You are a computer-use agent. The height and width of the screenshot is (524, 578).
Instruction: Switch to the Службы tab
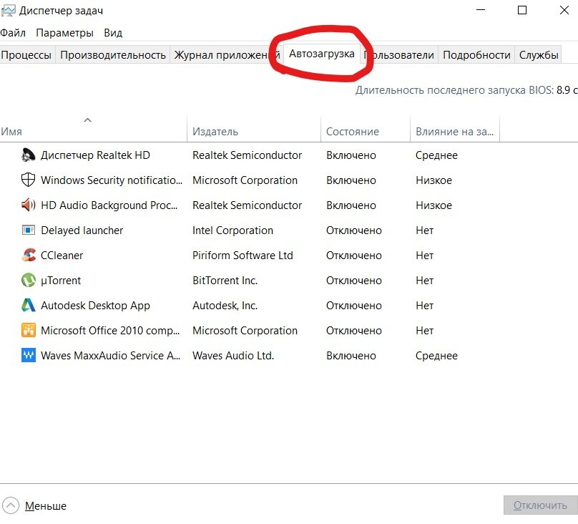pos(539,55)
